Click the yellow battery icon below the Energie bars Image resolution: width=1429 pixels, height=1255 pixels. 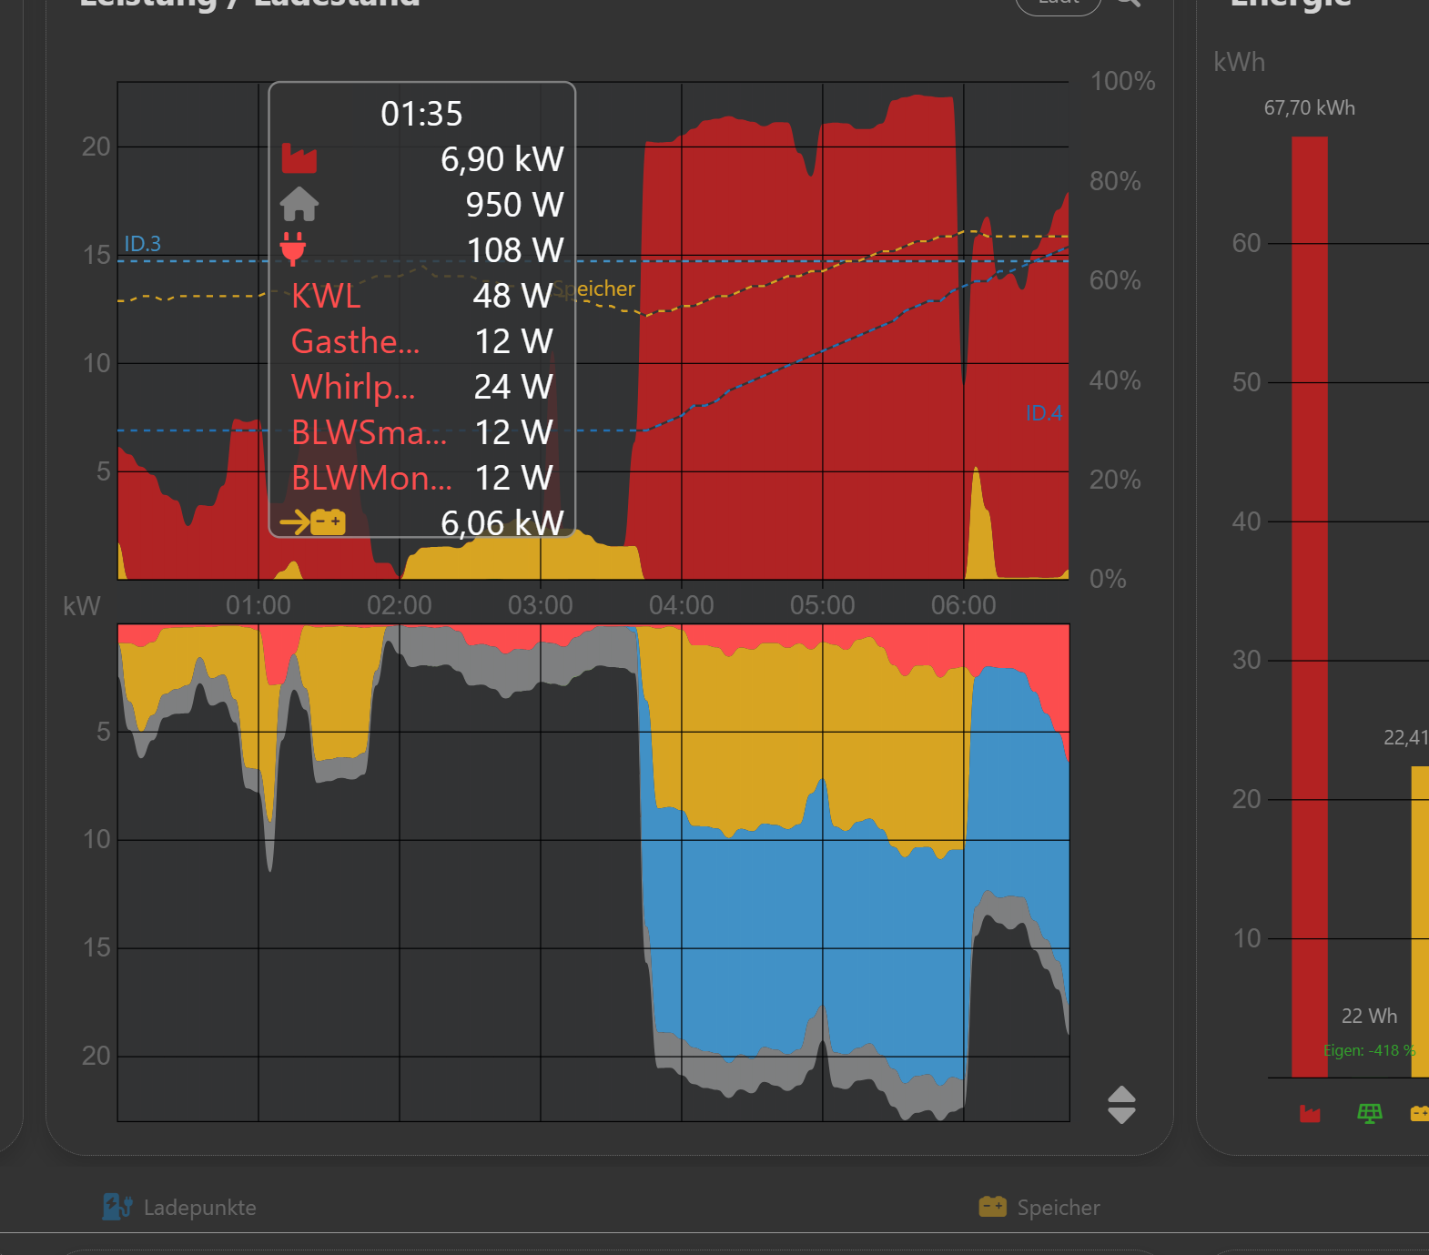(1419, 1113)
